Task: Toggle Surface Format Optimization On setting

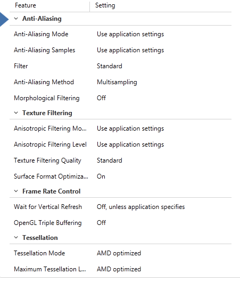Action: 101,176
